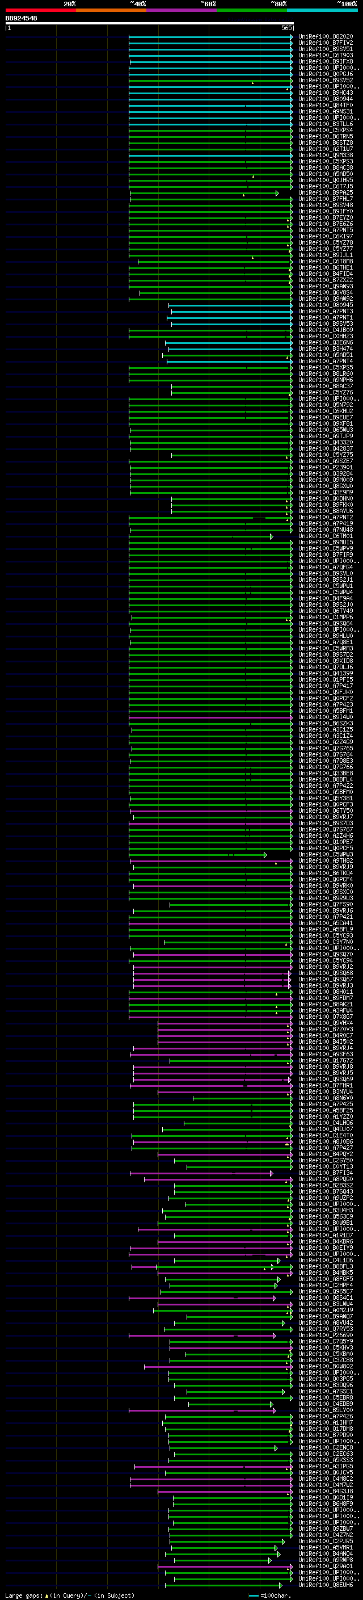The image size is (363, 1600).
Task: Click the UniRef100_B4KBR6 hit
Action: (326, 1242)
